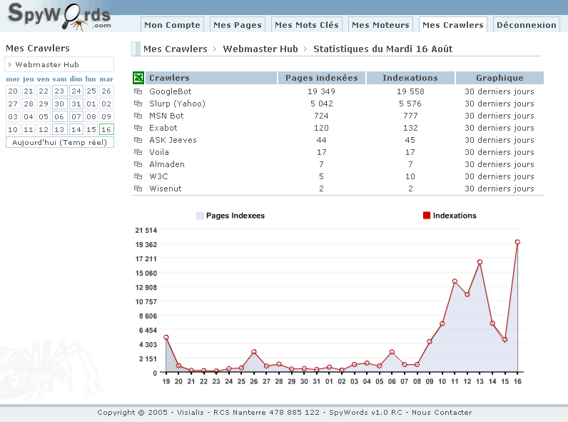Screen dimensions: 568x422
Task: Click the Crawlers column header
Action: point(211,78)
